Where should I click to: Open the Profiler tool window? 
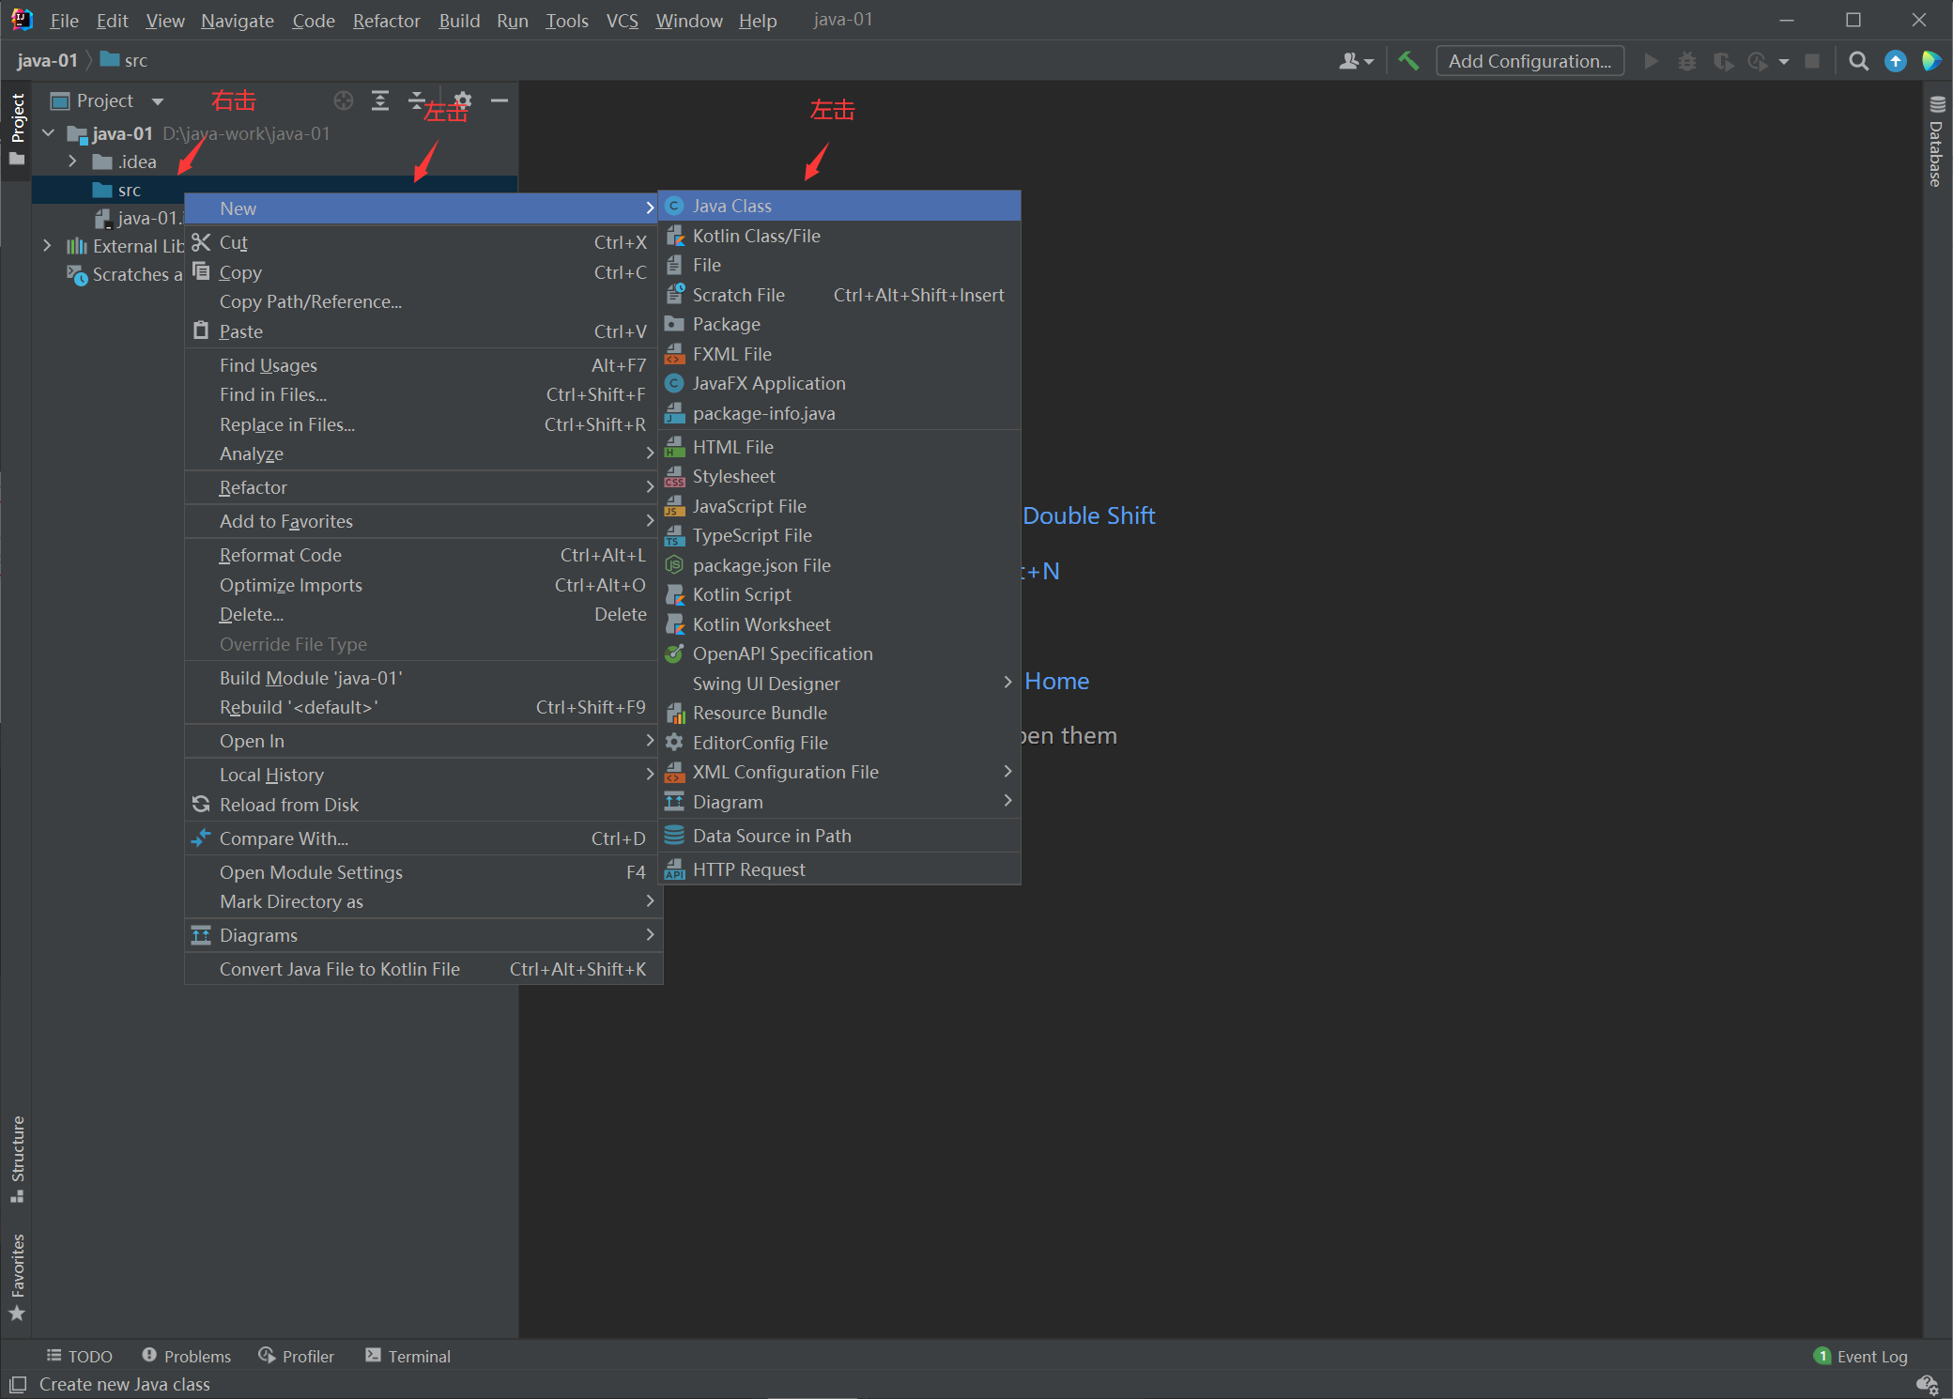click(297, 1356)
